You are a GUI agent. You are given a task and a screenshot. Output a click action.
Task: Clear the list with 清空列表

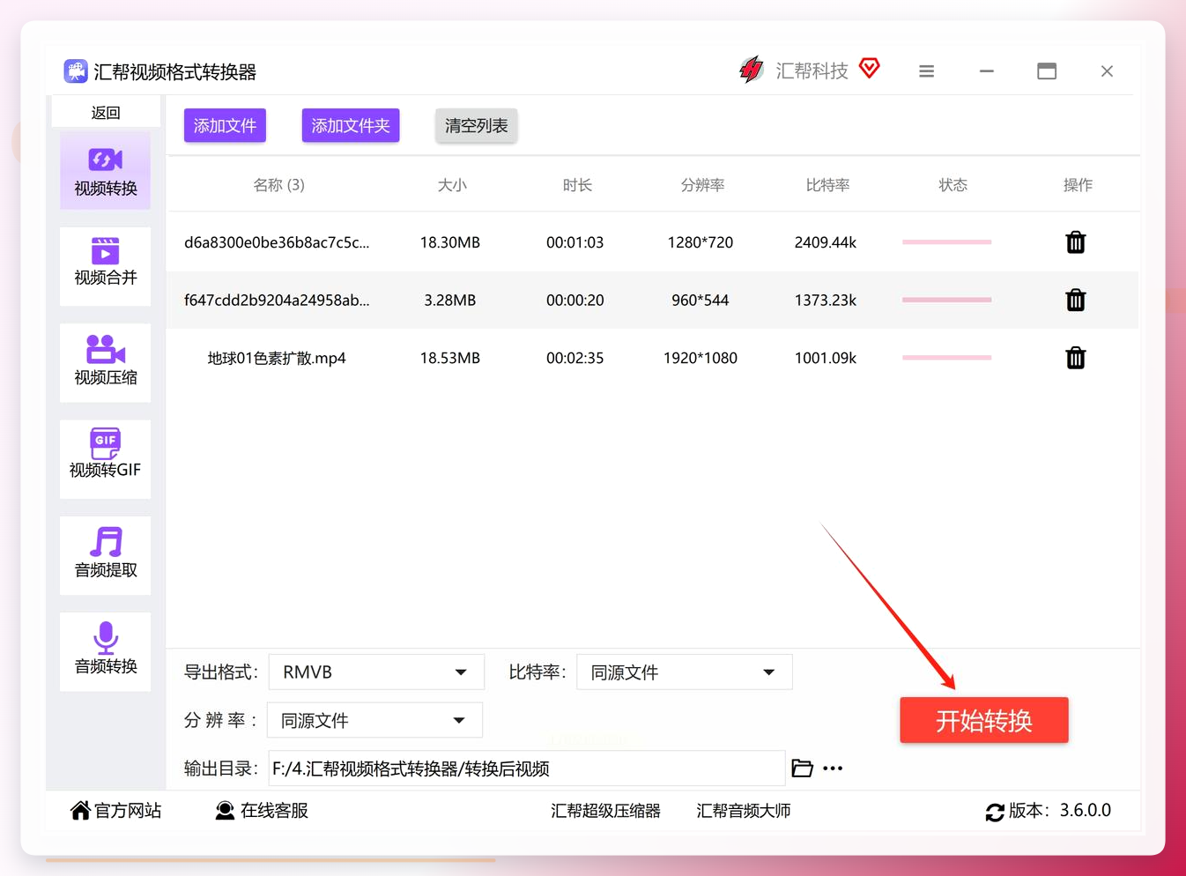coord(477,125)
